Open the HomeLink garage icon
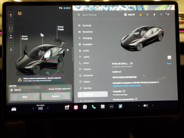 tap(147, 14)
